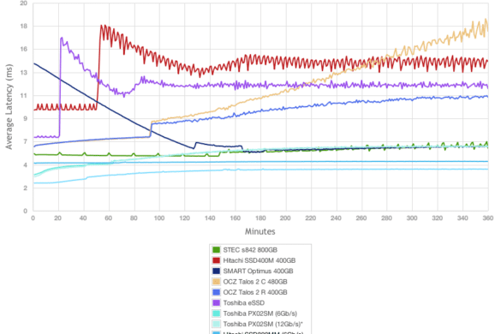Click the 13 tick on the latency axis
Screen dimensions: 501x334
pos(24,73)
